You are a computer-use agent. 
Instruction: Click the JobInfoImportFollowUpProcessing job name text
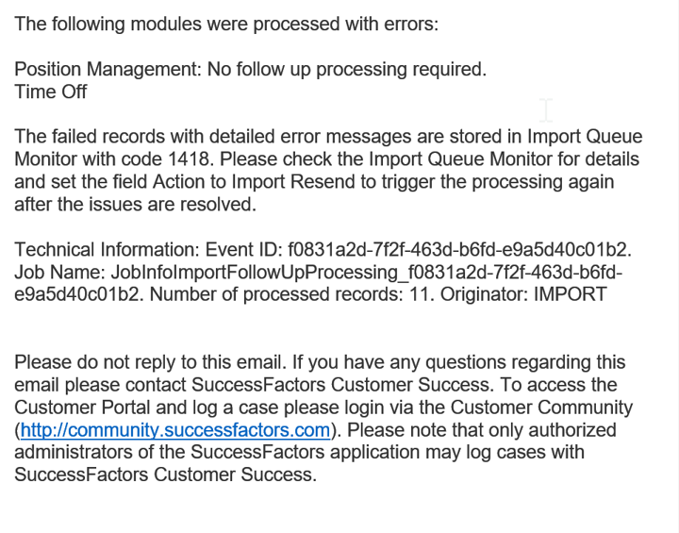point(255,272)
